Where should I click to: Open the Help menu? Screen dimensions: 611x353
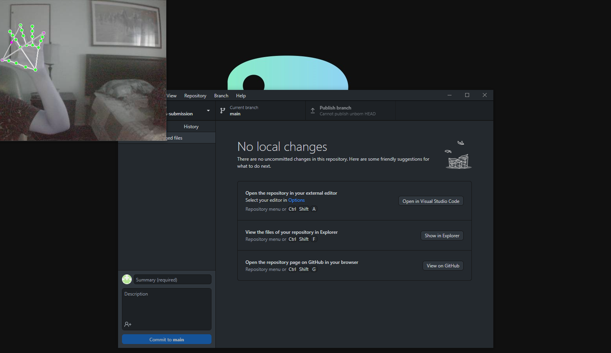tap(241, 96)
